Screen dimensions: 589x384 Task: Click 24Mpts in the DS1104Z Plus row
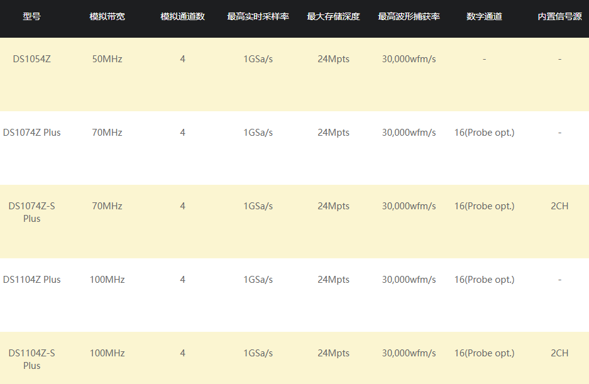tap(333, 280)
